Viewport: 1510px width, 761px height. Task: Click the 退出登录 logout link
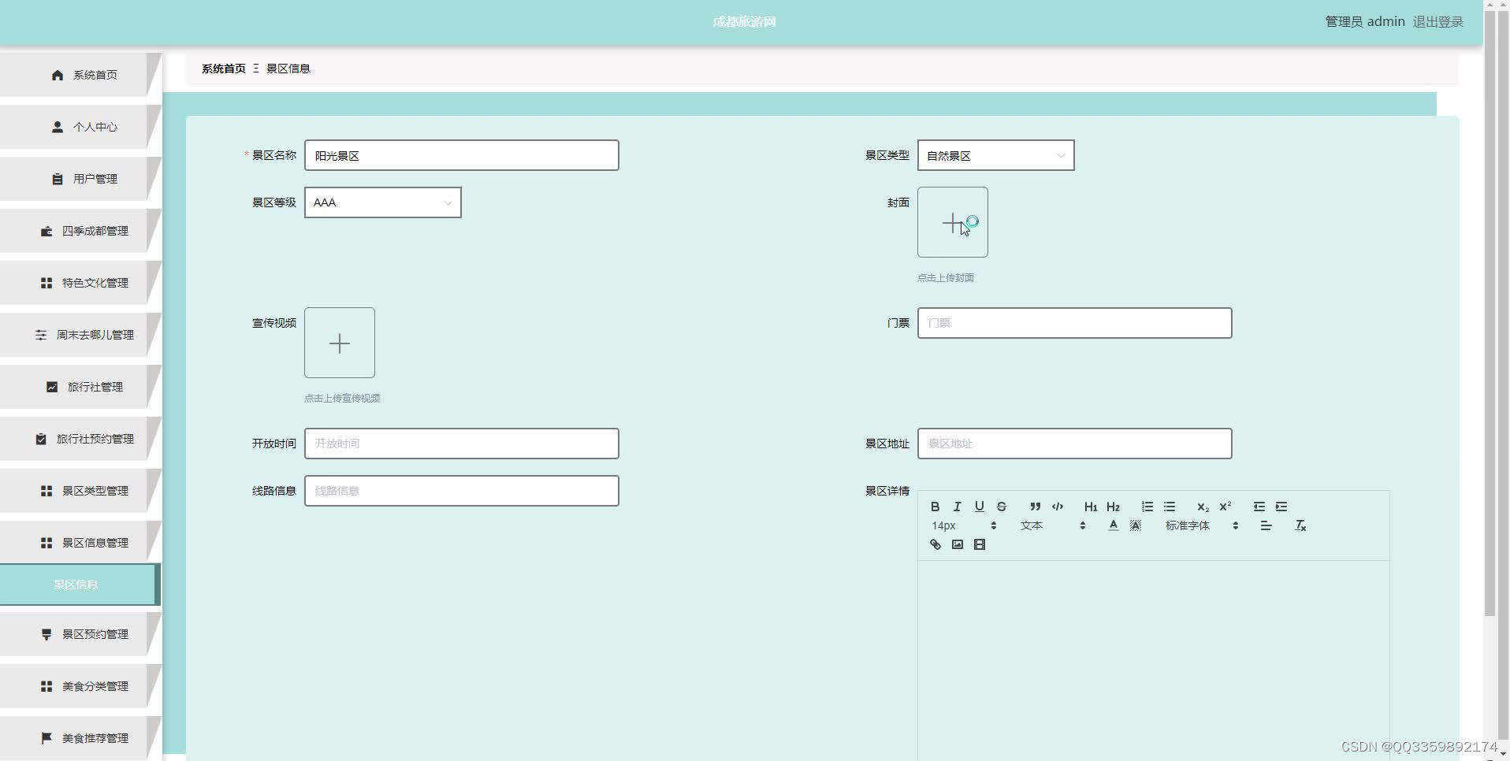1437,22
